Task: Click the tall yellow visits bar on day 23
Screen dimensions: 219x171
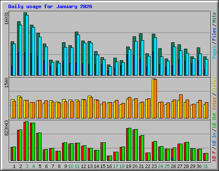Action: 153,98
